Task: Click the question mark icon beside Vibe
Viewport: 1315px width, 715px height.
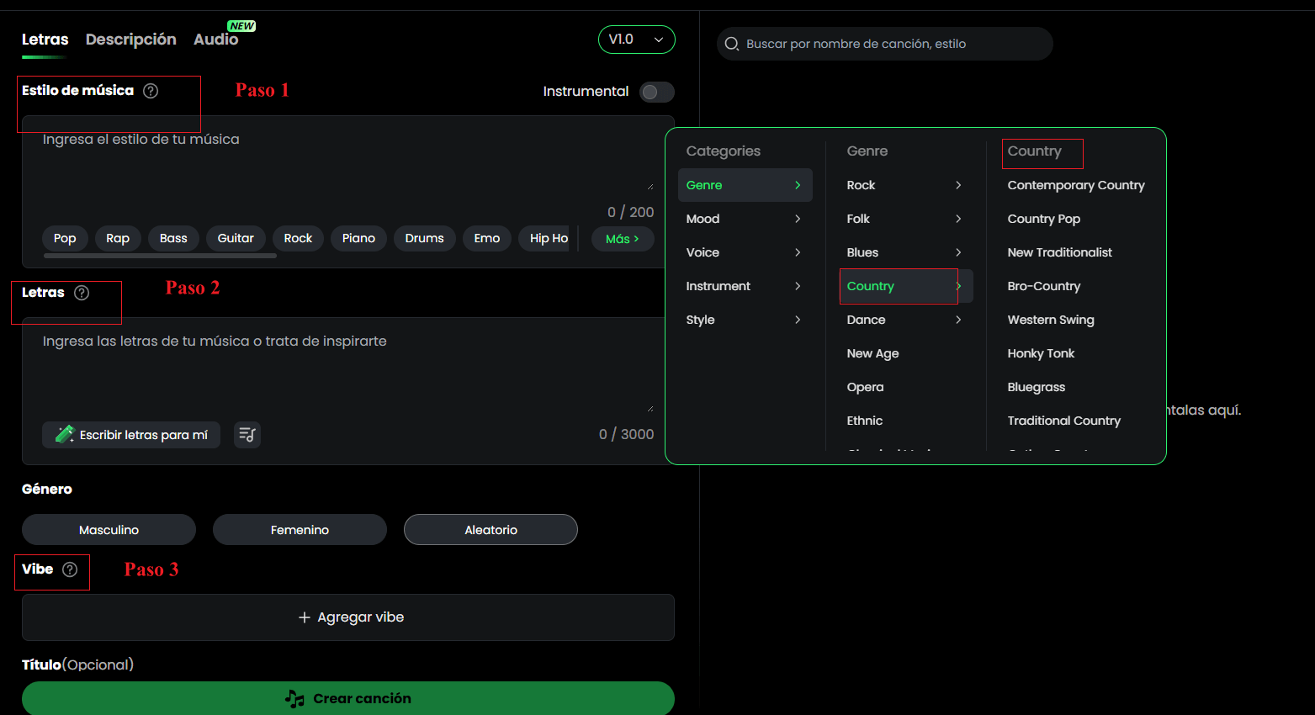Action: pos(70,569)
